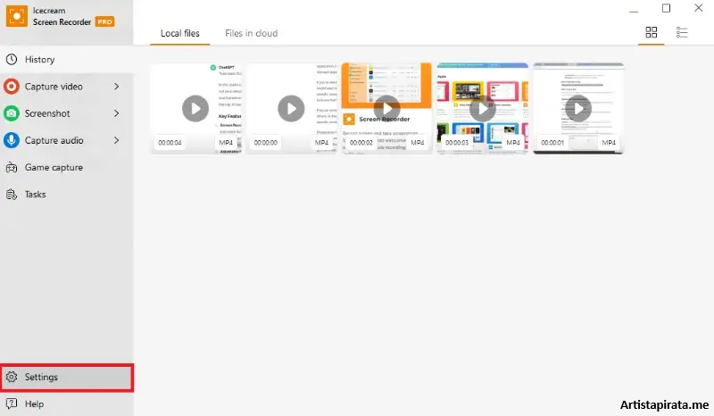Switch to grid view layout
Screen dimensions: 714x416
pos(652,32)
